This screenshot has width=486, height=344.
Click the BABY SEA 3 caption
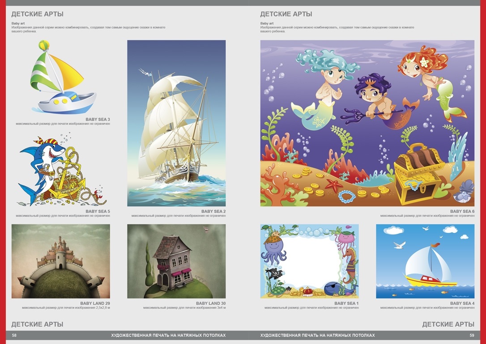point(98,120)
